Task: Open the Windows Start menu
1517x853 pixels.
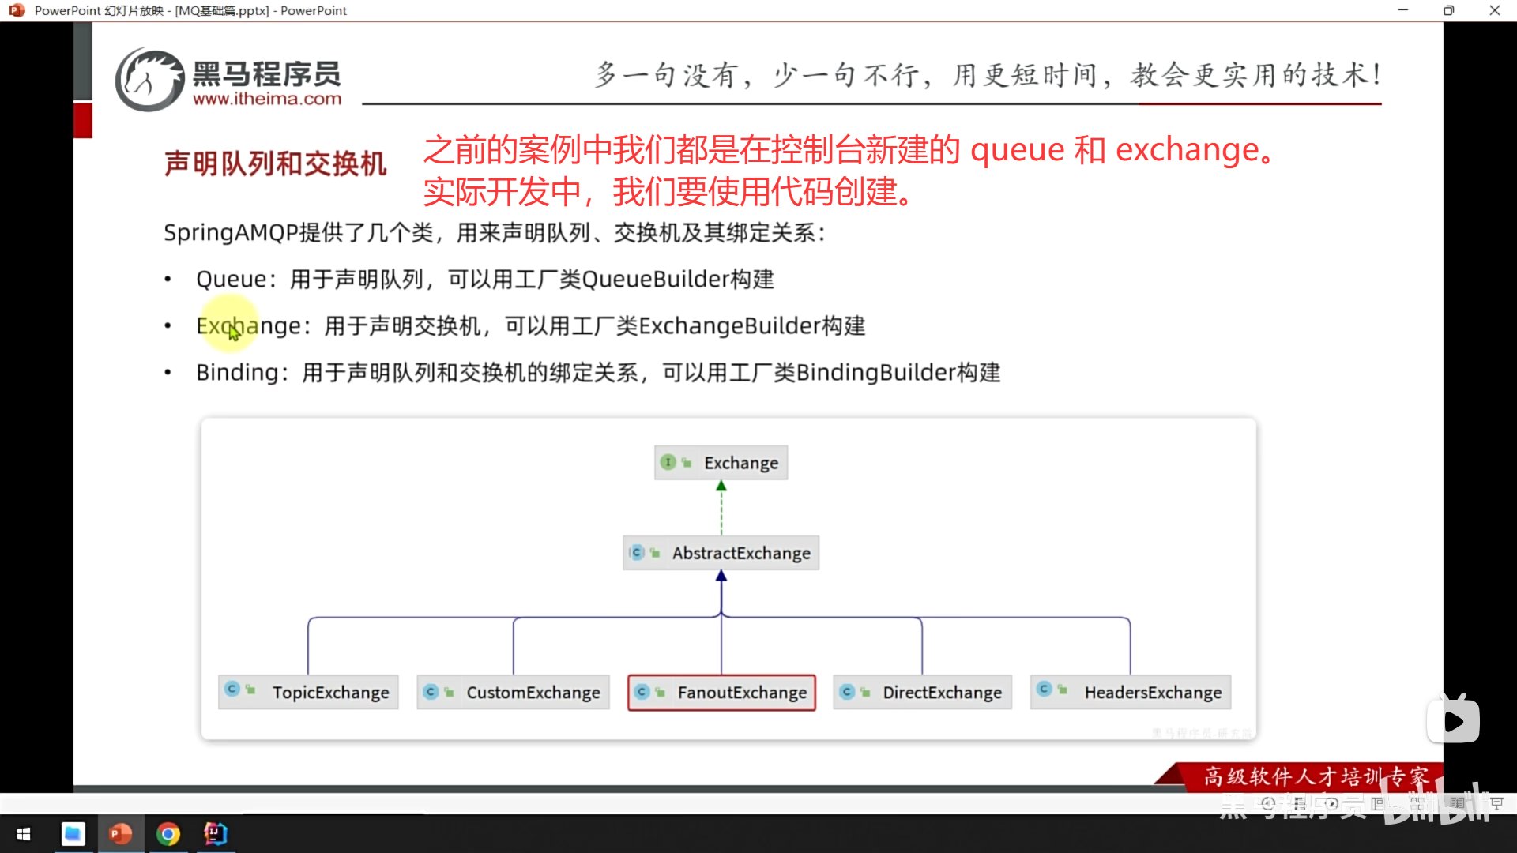Action: 24,834
